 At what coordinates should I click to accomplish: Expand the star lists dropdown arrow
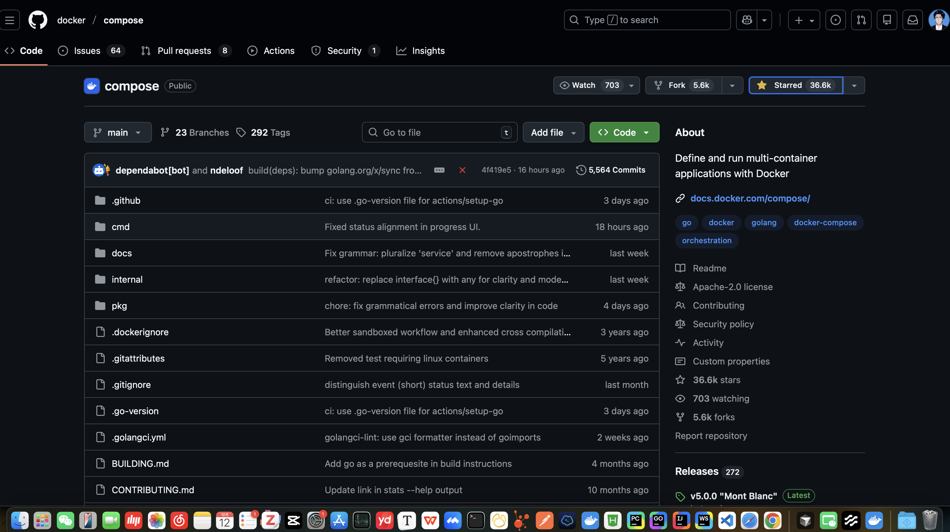(854, 85)
